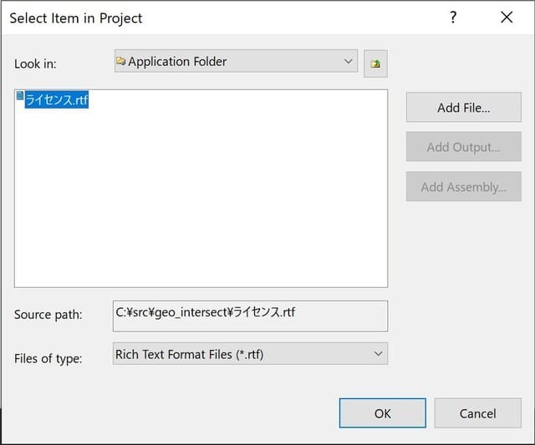Expand the Look in dropdown arrow
Image resolution: width=535 pixels, height=445 pixels.
[349, 61]
